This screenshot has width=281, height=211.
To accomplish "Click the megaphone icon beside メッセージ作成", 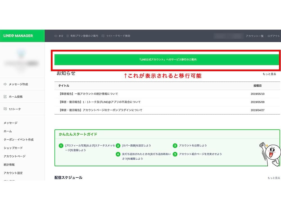I will (5, 84).
